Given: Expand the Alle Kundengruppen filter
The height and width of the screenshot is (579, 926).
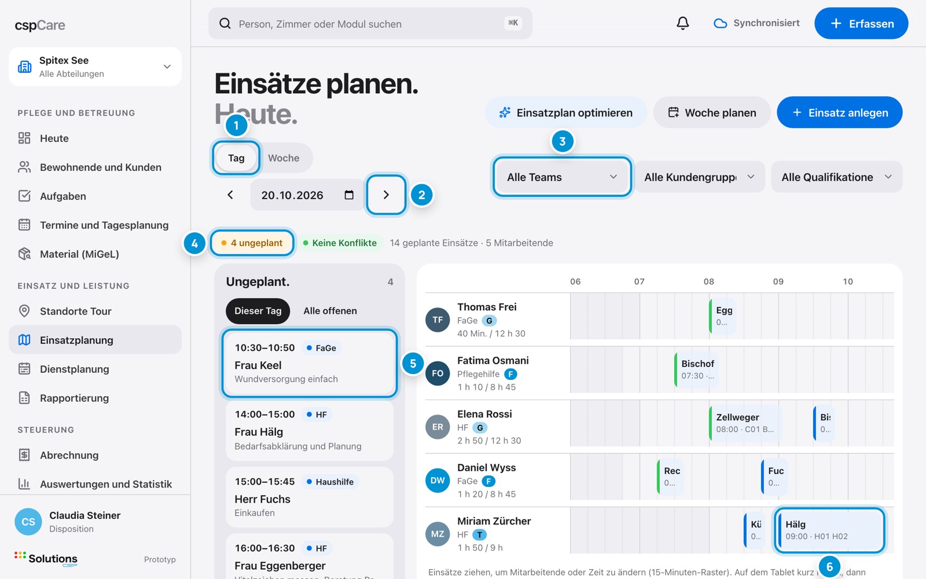Looking at the screenshot, I should pyautogui.click(x=700, y=177).
